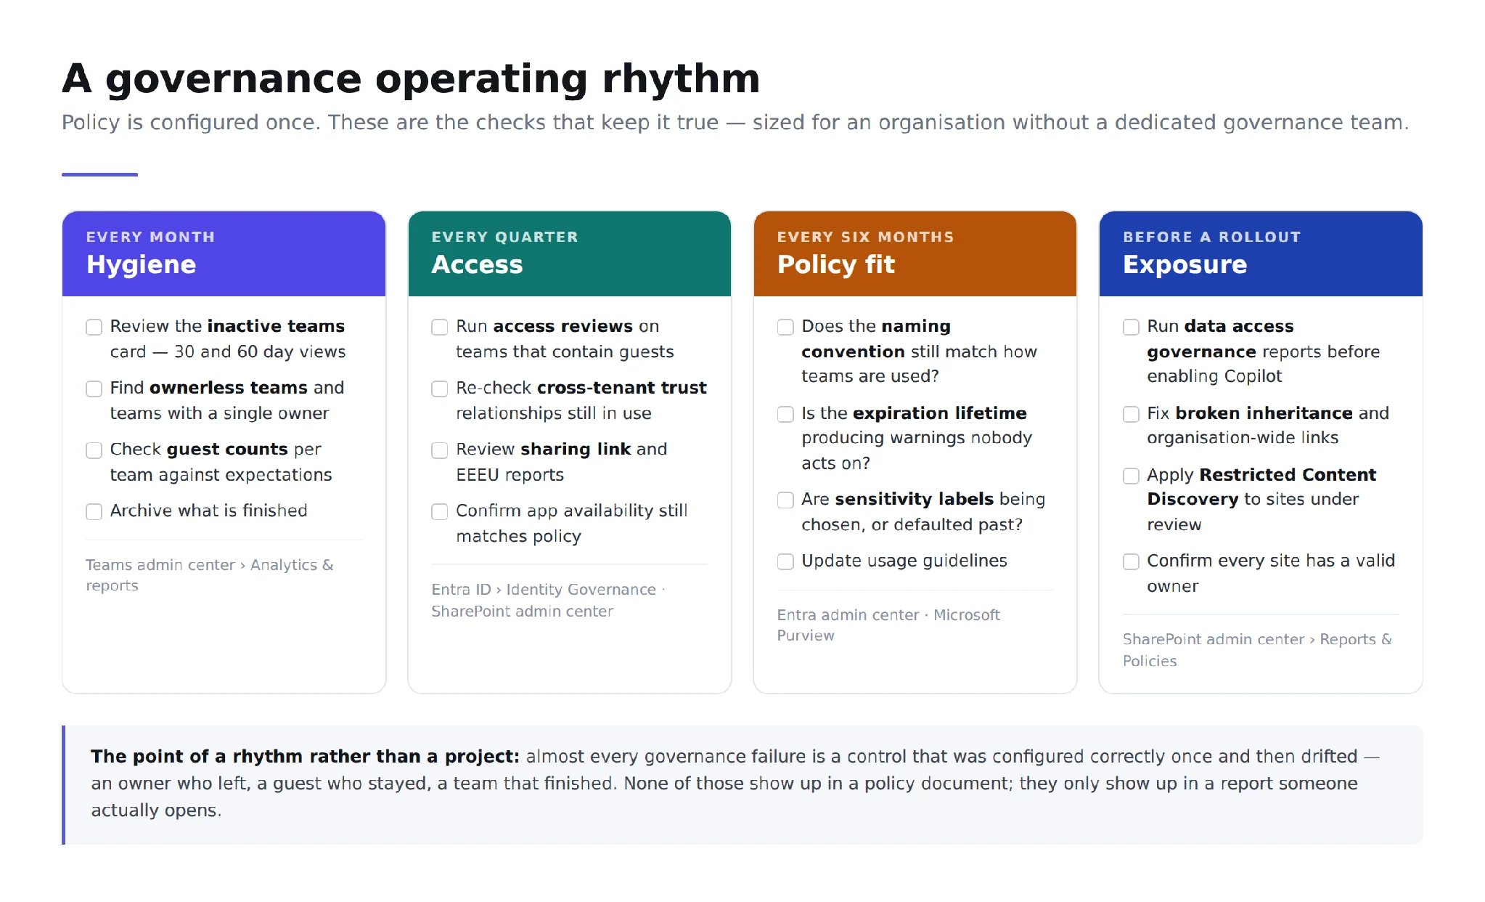Screen dimensions: 1485x902
Task: Click 'Teams admin center › Analytics & reports' text
Action: (210, 575)
